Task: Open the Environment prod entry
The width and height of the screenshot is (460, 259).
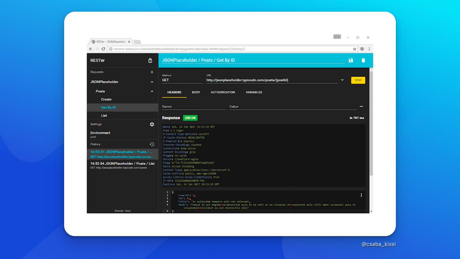Action: 123,134
